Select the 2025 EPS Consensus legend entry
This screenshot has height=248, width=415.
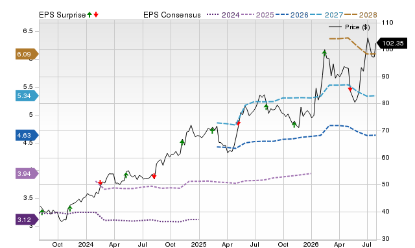pyautogui.click(x=257, y=15)
